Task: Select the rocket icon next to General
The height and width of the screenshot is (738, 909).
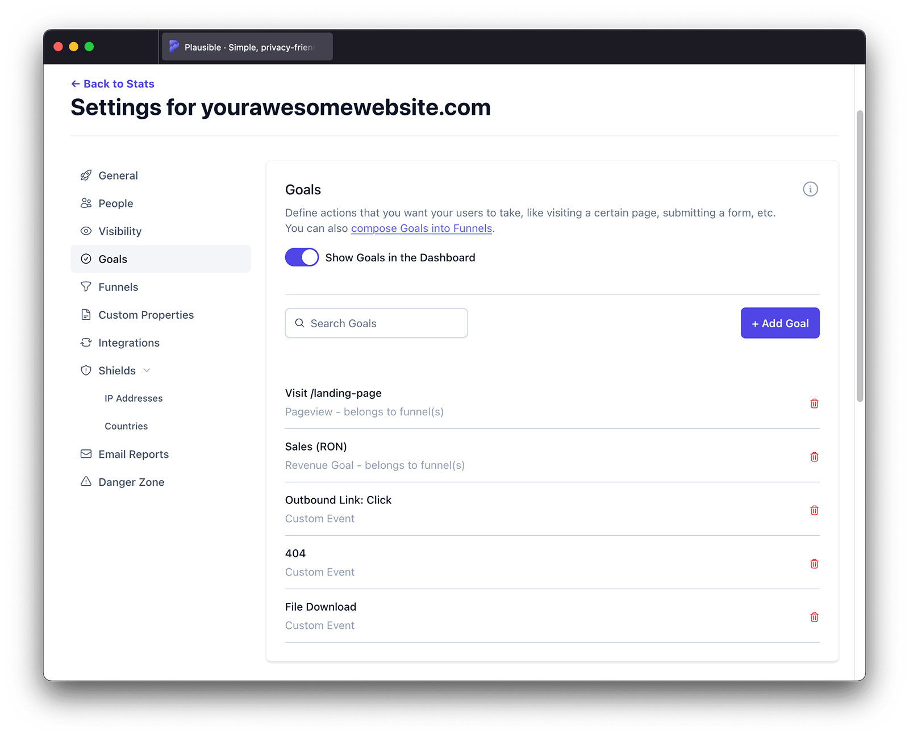Action: (x=86, y=175)
